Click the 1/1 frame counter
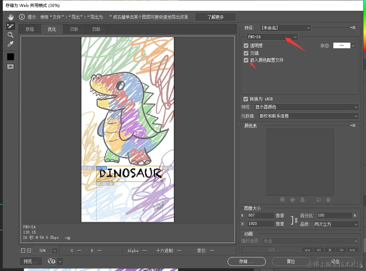 (272, 250)
